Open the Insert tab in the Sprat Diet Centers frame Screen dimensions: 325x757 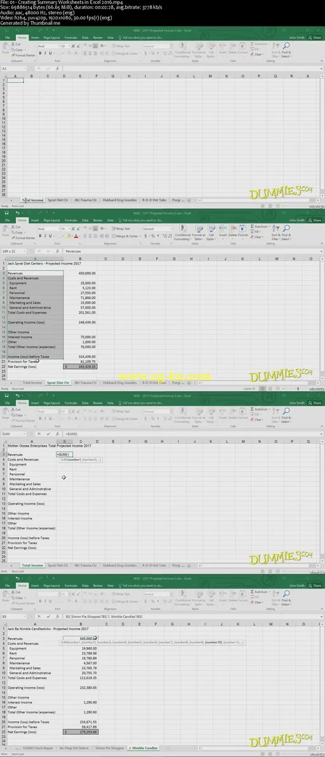(x=35, y=220)
